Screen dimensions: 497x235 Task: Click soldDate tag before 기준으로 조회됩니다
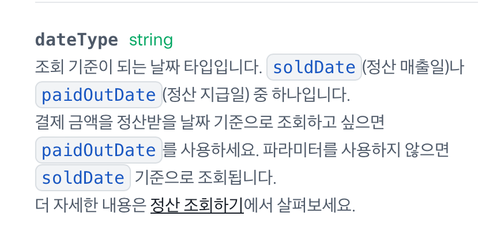82,177
